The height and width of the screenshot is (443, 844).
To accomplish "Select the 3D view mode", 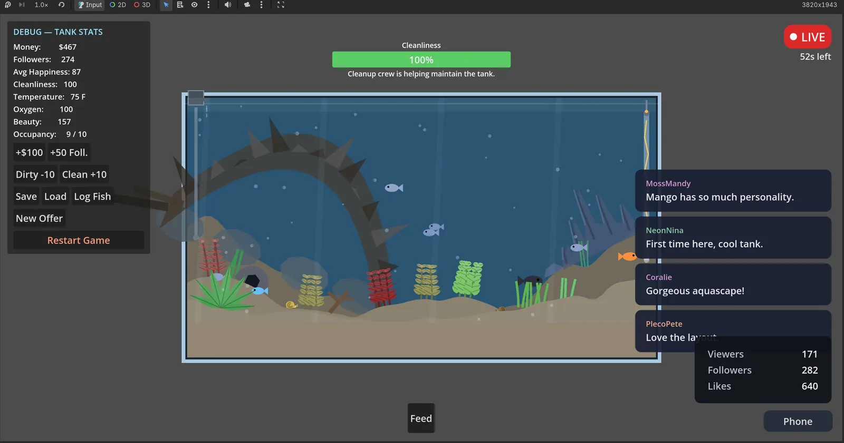I will (142, 5).
